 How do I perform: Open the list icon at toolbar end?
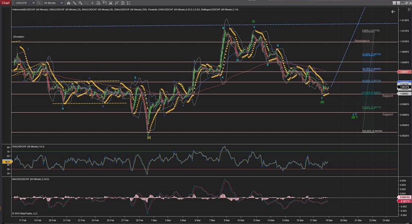tap(129, 3)
